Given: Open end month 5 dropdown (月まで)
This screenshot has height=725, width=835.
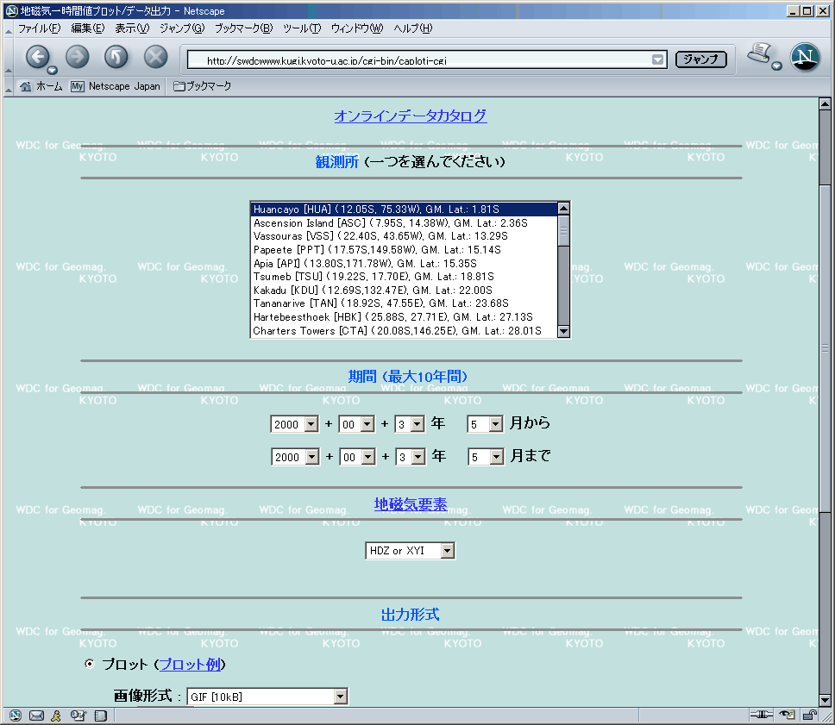Looking at the screenshot, I should click(x=487, y=457).
